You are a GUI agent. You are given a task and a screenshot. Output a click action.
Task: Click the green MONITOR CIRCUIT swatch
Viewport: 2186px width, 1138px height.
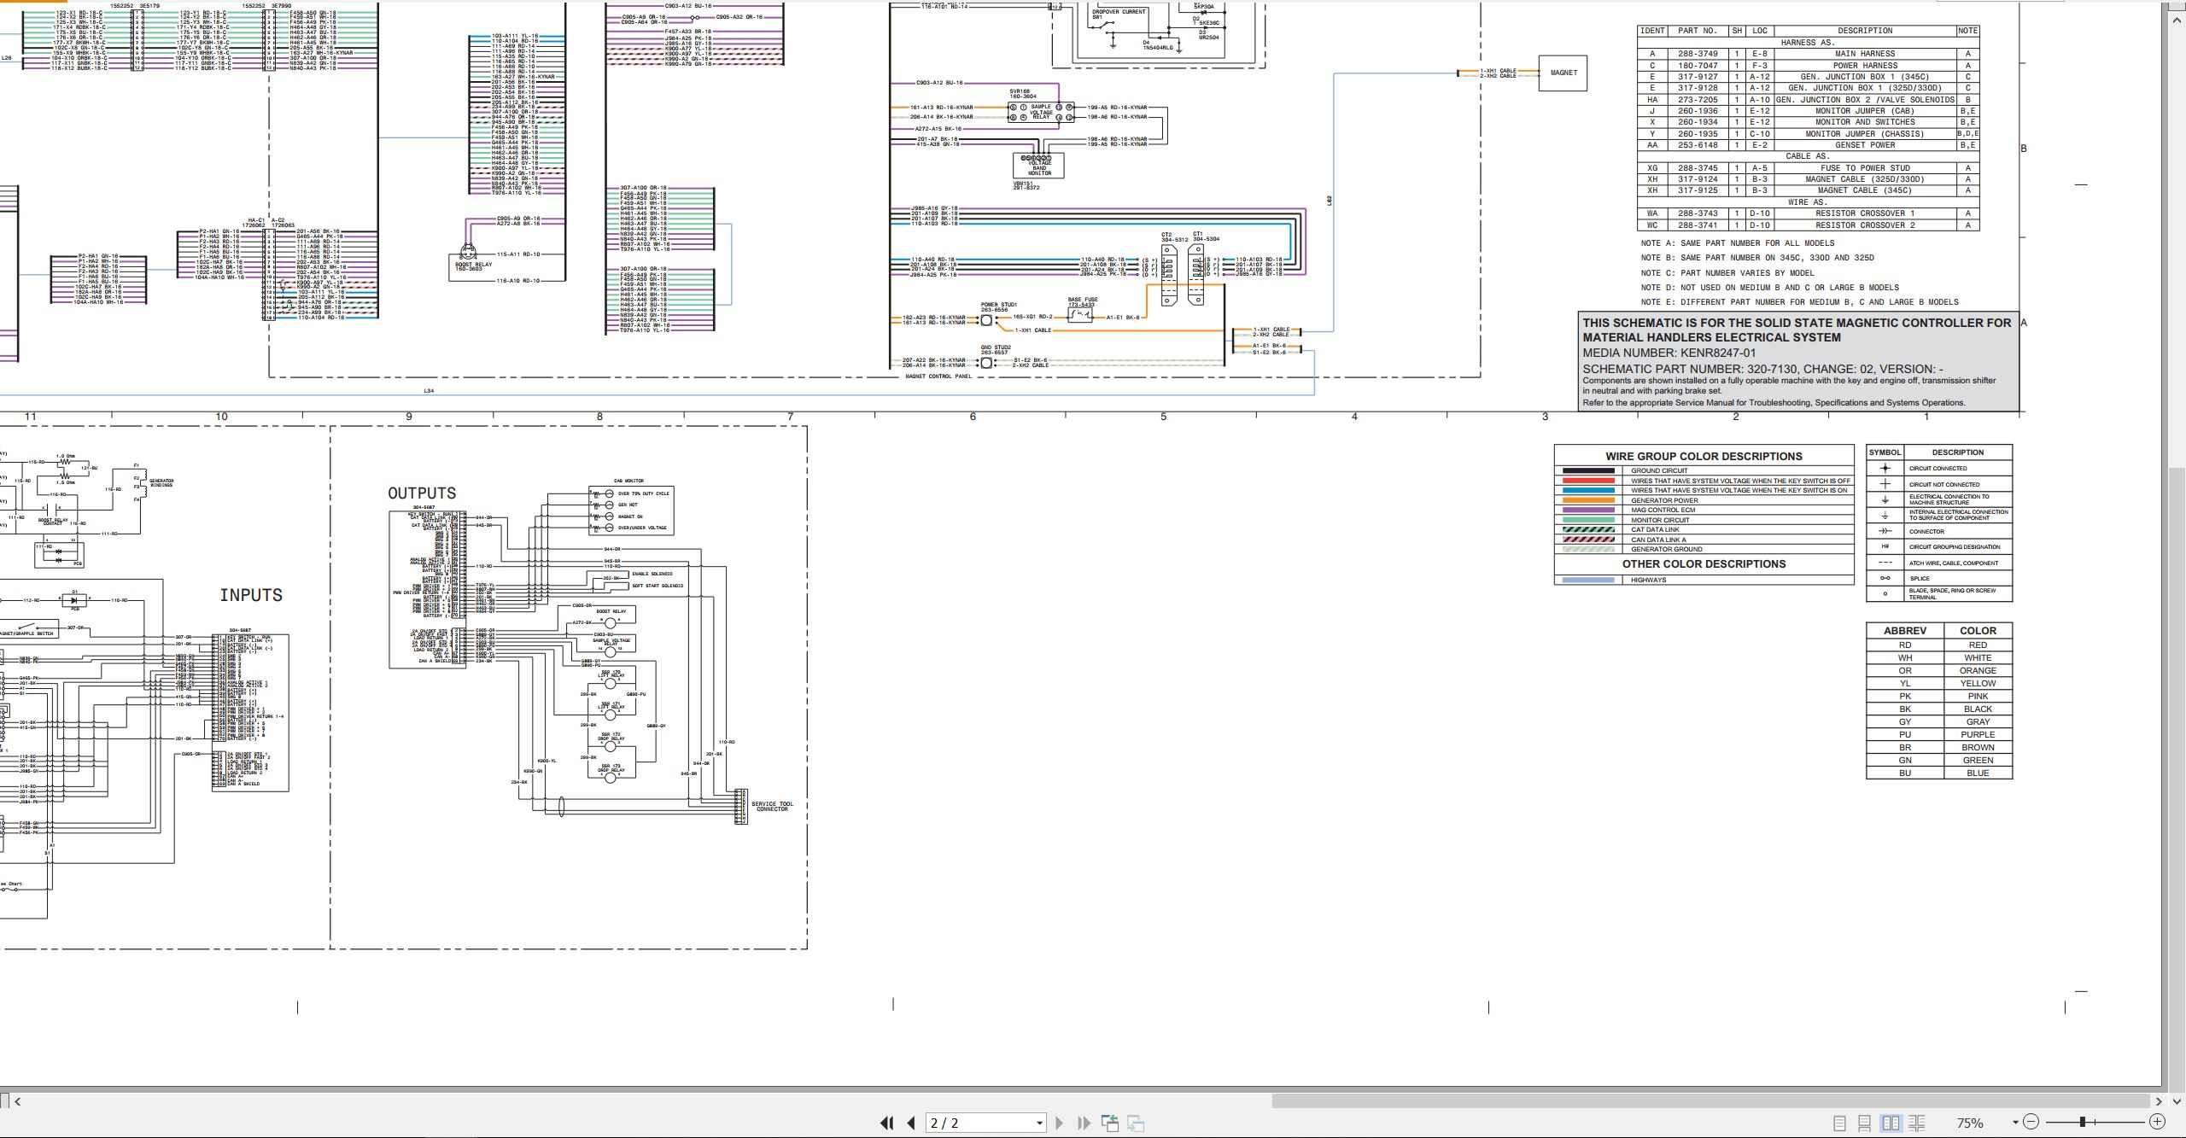[1588, 520]
